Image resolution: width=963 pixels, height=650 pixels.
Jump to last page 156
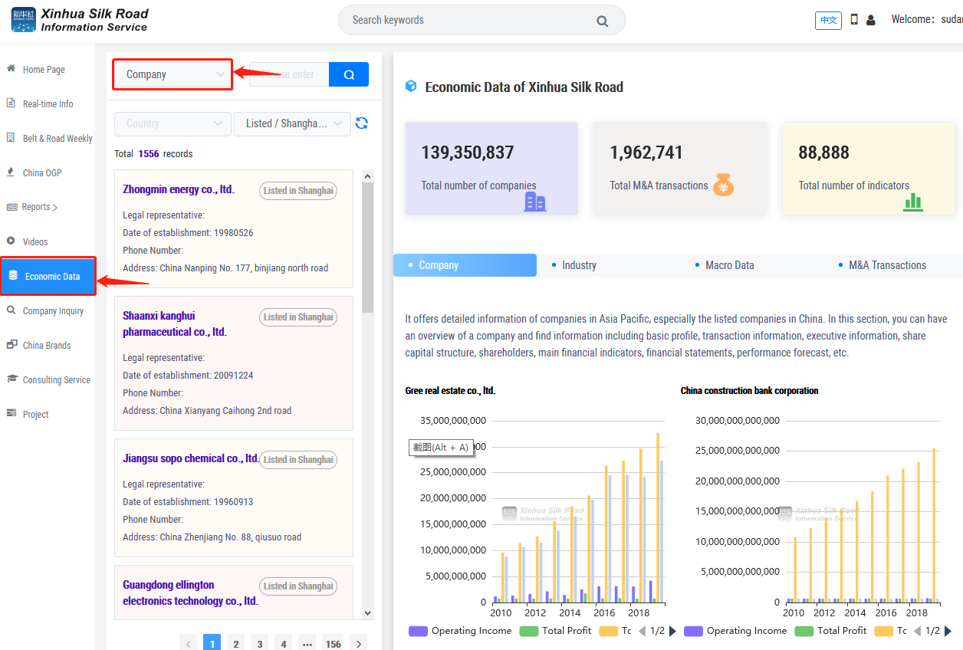coord(333,644)
